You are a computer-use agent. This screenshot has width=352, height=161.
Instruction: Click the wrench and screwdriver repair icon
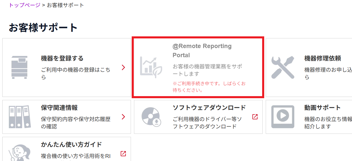[x=283, y=67]
